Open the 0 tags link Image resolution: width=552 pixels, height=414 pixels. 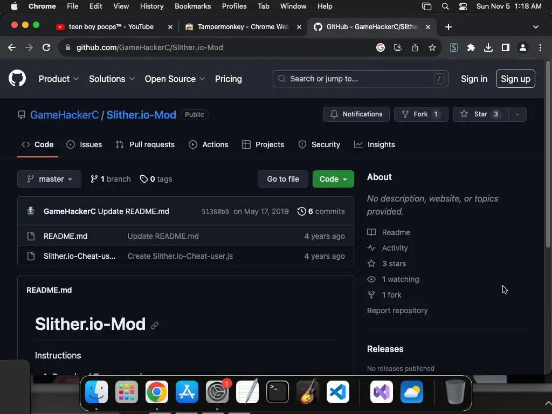tap(156, 179)
